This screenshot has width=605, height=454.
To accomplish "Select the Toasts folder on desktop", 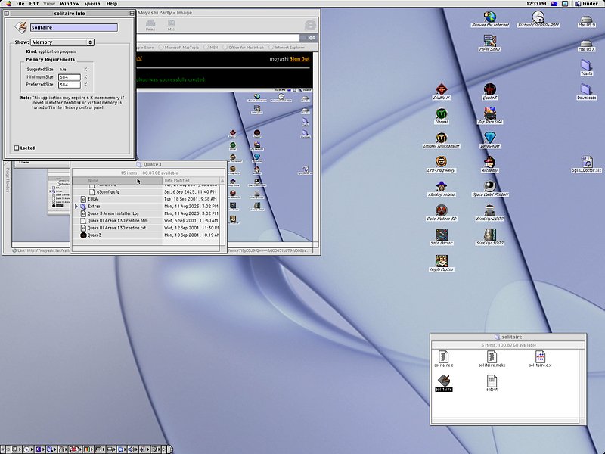I will [x=586, y=66].
